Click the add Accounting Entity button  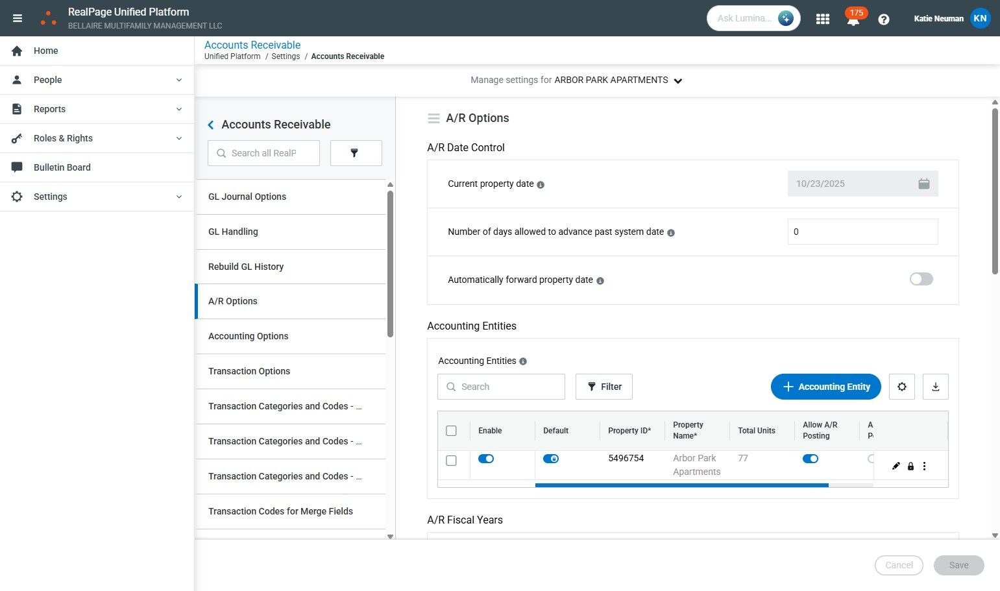point(825,387)
